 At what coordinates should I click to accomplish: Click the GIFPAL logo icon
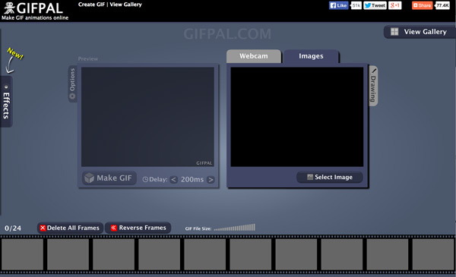(9, 8)
